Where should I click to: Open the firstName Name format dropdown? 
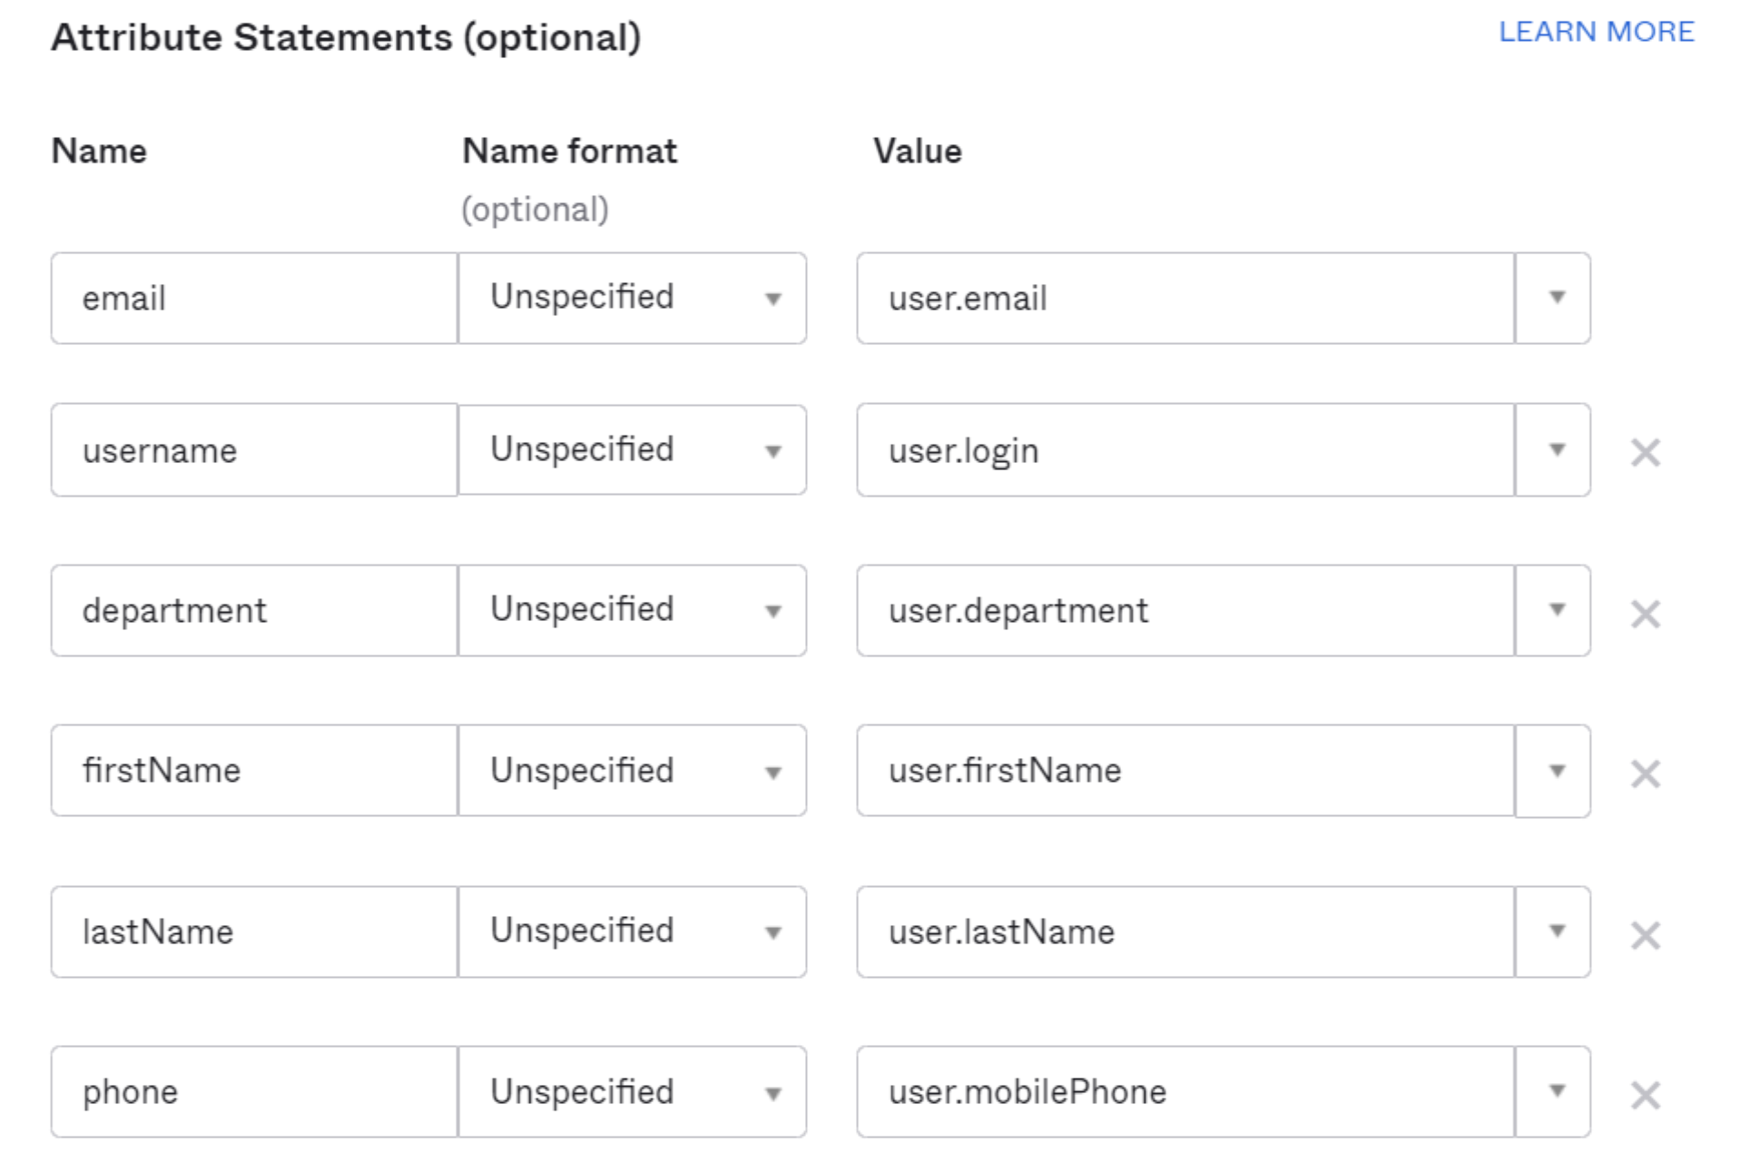(x=773, y=770)
